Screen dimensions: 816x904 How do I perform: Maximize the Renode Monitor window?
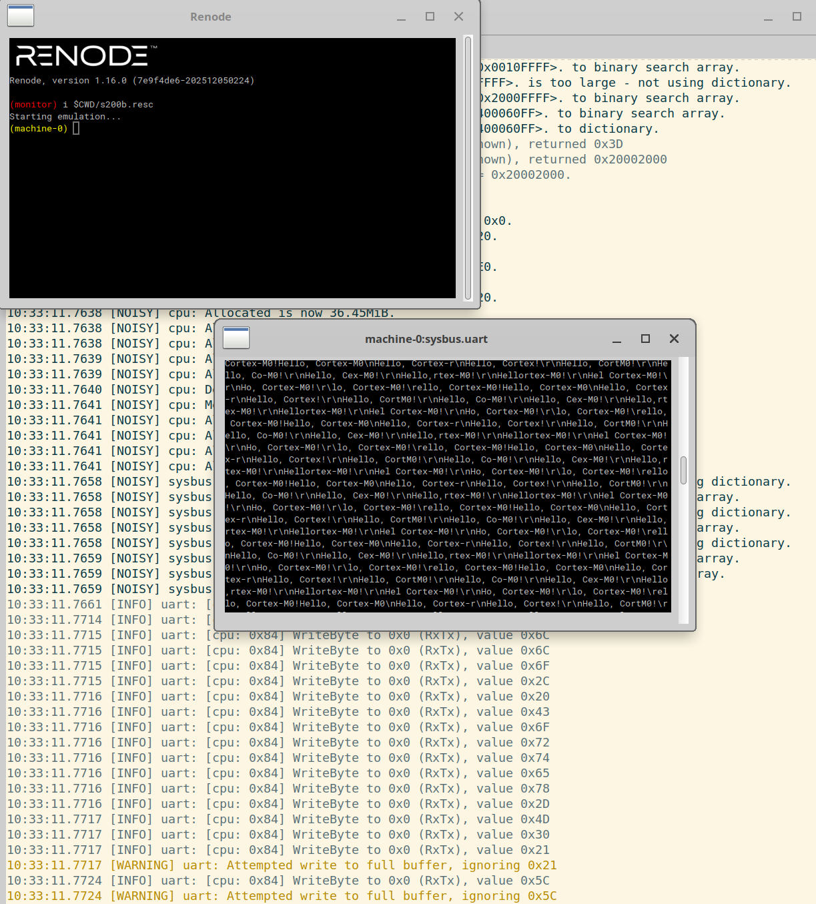(430, 17)
